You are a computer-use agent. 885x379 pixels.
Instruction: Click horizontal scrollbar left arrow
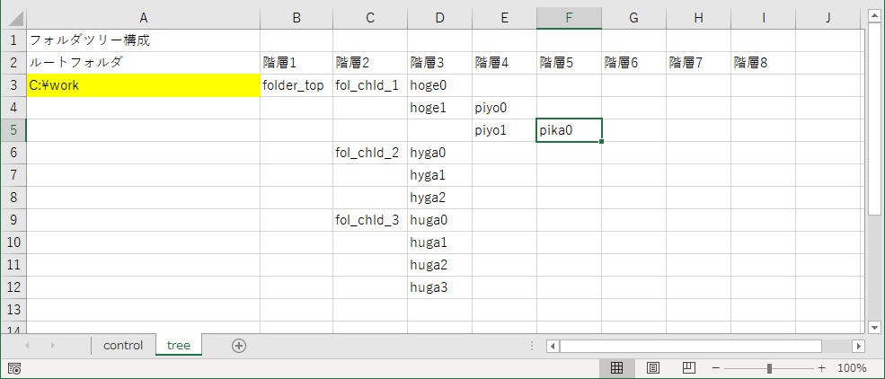pos(553,346)
